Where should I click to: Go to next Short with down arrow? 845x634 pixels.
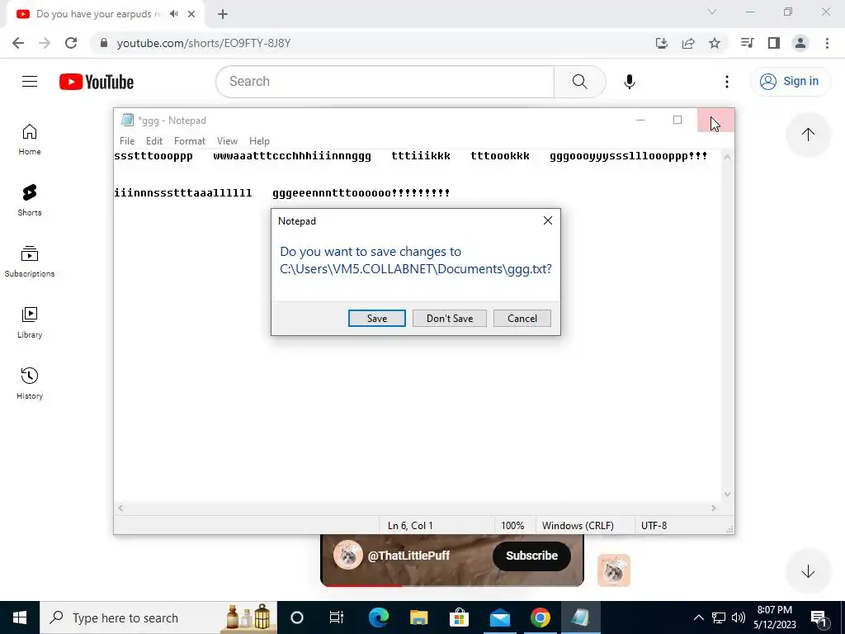point(808,571)
